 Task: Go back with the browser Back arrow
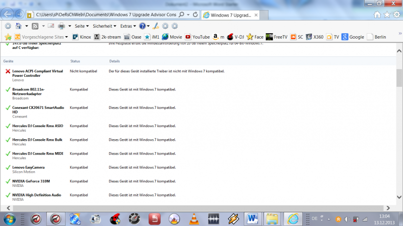[8, 15]
